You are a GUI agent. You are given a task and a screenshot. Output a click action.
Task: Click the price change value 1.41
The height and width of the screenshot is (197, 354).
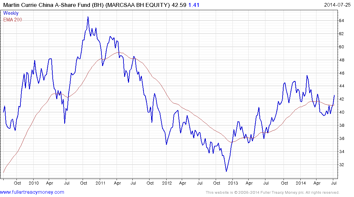pyautogui.click(x=194, y=5)
